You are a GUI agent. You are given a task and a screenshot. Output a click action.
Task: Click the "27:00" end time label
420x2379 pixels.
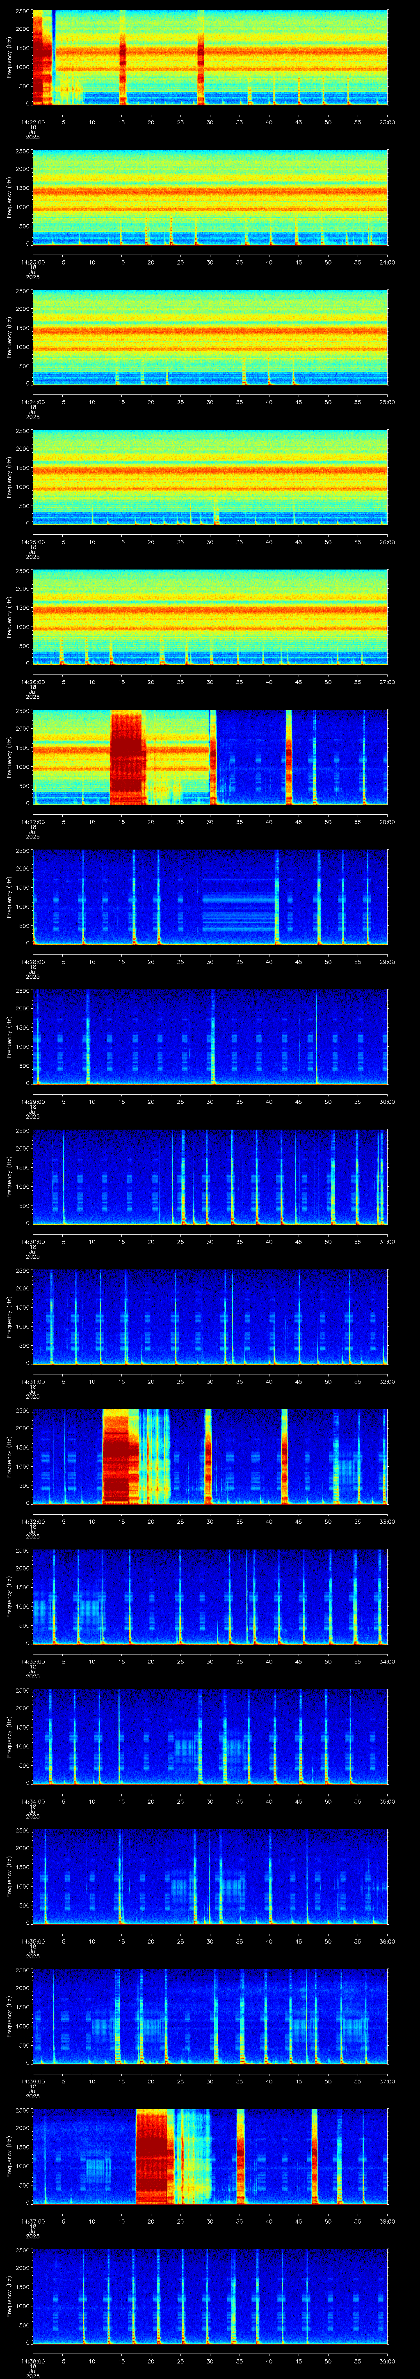(x=388, y=681)
